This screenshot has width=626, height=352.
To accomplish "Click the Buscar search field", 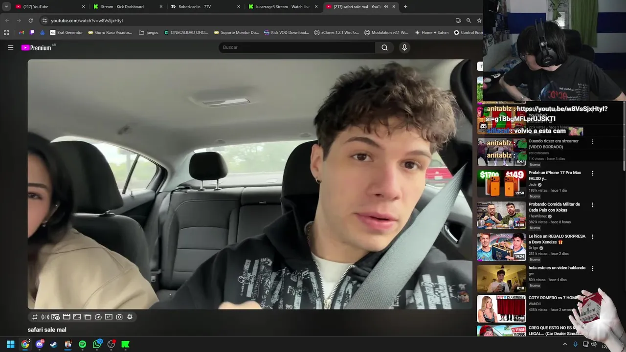I will (x=297, y=47).
